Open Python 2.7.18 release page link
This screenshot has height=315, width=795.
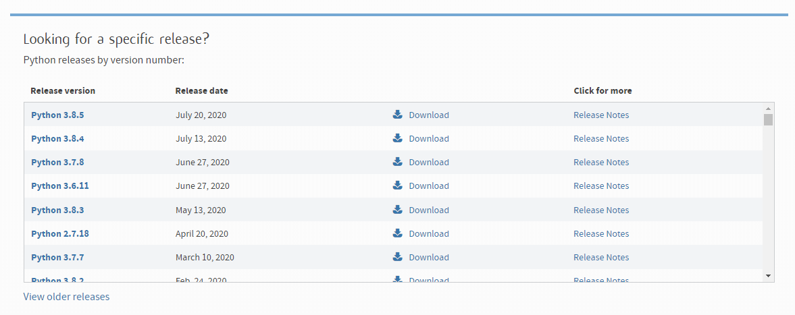point(60,234)
